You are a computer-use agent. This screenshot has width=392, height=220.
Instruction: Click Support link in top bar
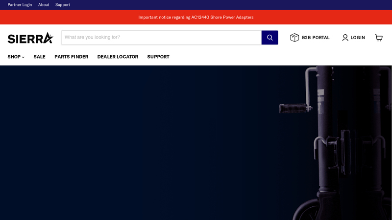point(63,5)
